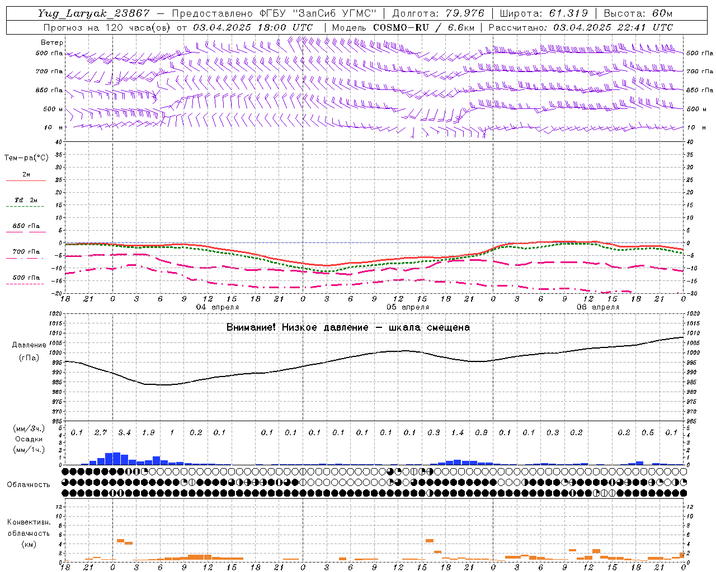Select the provider text "ЗапСиб УГМС"
This screenshot has width=716, height=572.
pyautogui.click(x=335, y=13)
